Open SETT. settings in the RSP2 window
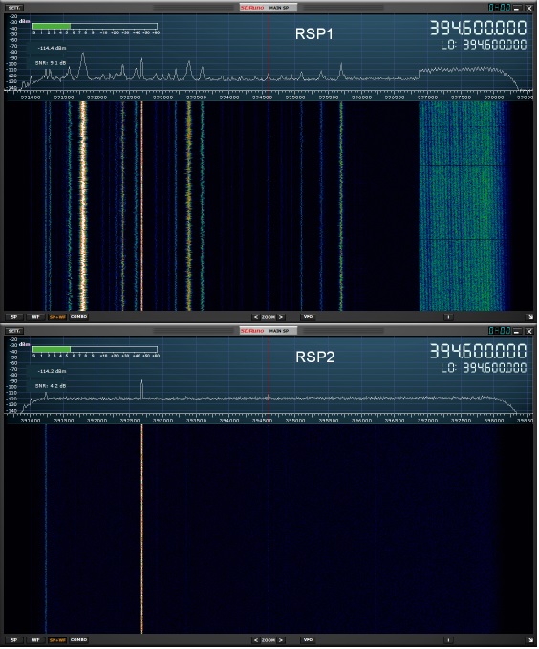539x649 pixels. pyautogui.click(x=14, y=331)
